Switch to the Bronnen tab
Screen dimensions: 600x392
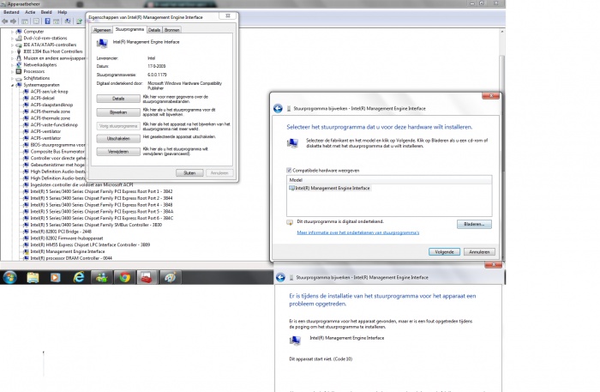171,30
